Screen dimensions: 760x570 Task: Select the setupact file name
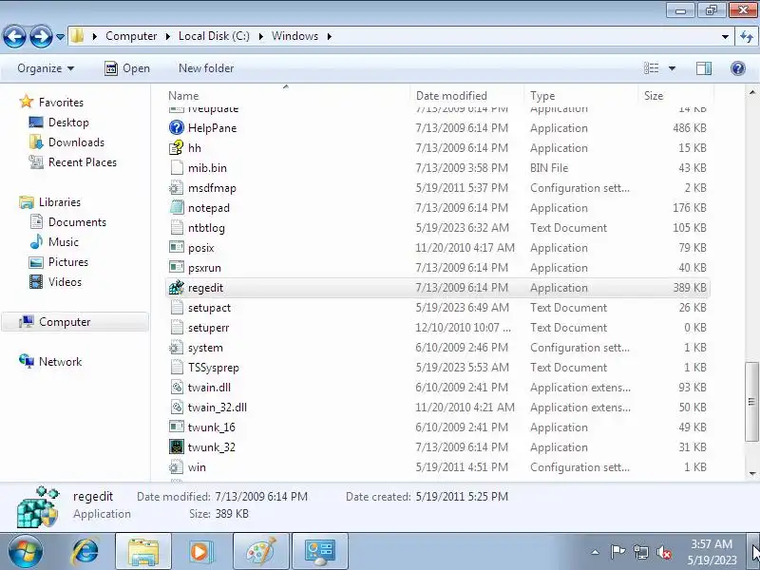pyautogui.click(x=209, y=308)
